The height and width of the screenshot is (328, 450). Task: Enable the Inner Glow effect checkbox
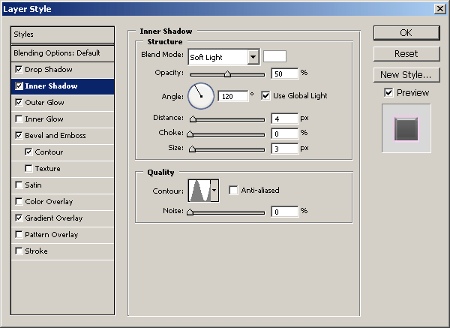[19, 119]
